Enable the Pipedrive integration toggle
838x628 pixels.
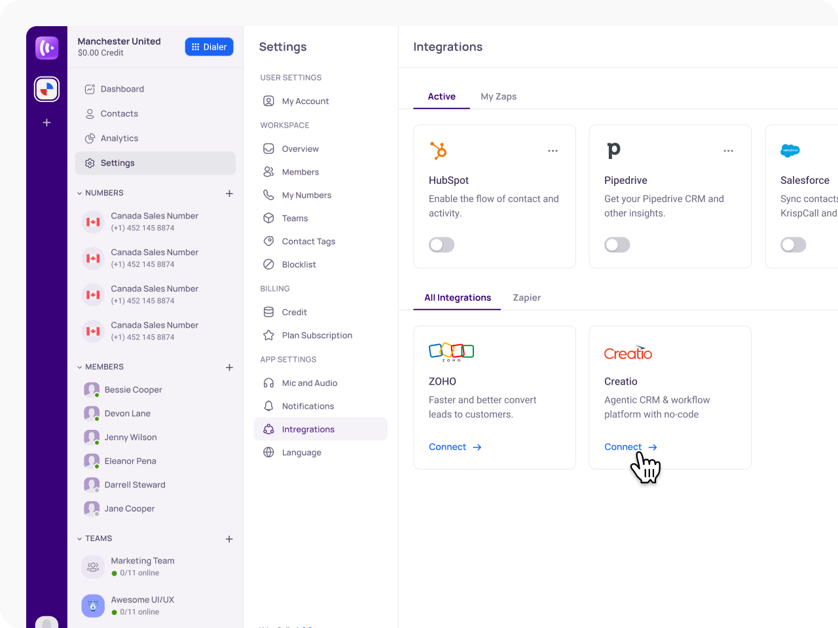pos(617,245)
